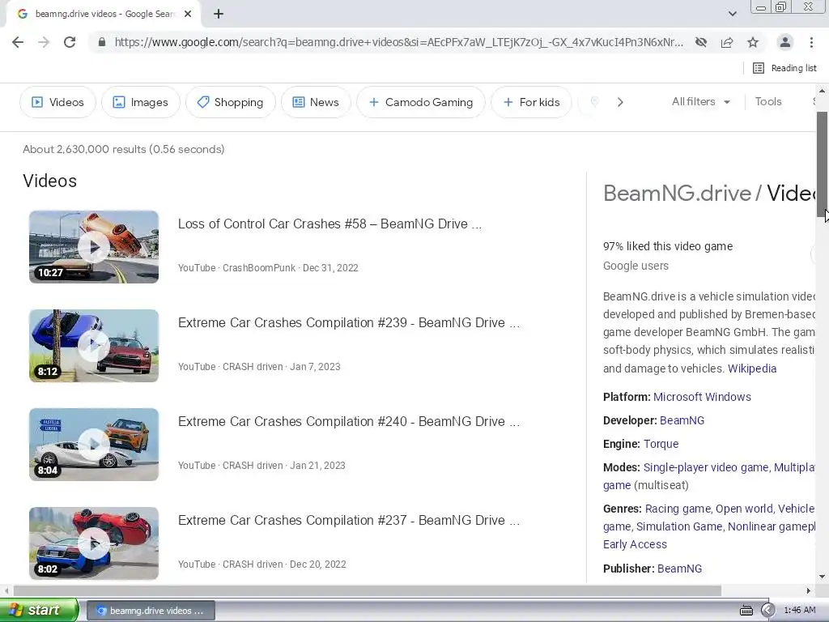Click the padlock site info icon

pos(102,42)
